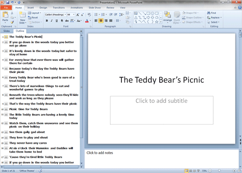Click to add subtitle placeholder
The width and height of the screenshot is (242, 173).
[x=161, y=110]
